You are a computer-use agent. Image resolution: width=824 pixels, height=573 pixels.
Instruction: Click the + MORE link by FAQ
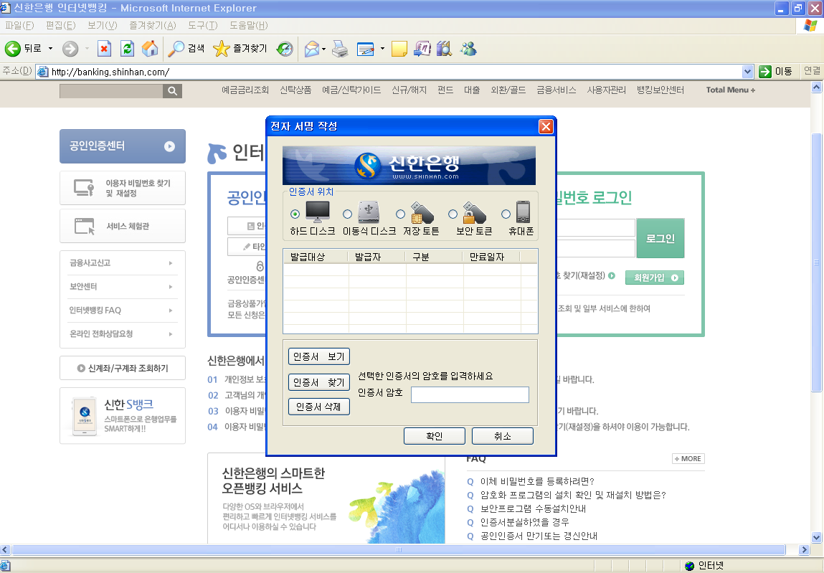coord(688,458)
